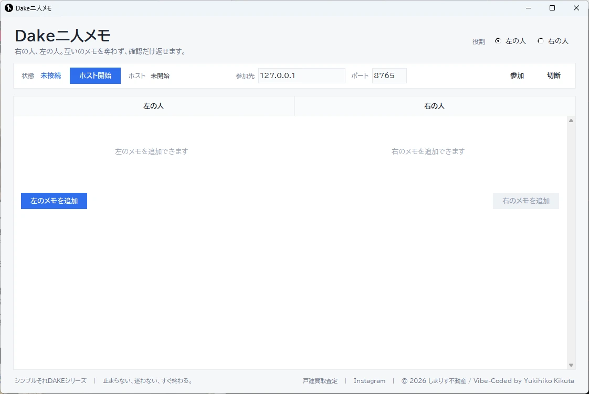Select the 右の人 role radio button
Screen dimensions: 589x394
pyautogui.click(x=541, y=41)
